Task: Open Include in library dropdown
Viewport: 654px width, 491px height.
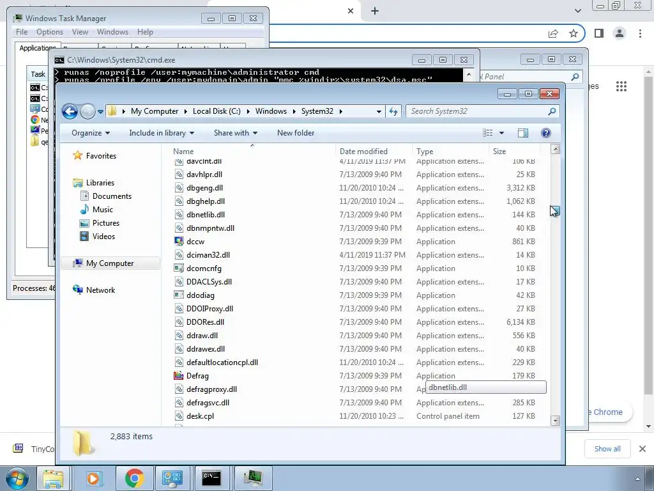Action: (x=162, y=133)
